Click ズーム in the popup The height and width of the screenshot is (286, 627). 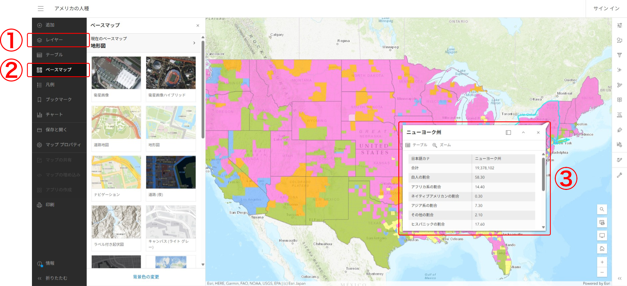(x=442, y=145)
